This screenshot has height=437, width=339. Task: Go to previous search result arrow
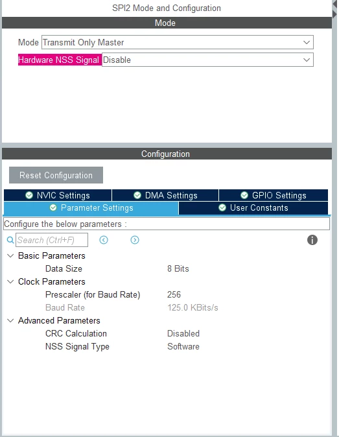[104, 240]
